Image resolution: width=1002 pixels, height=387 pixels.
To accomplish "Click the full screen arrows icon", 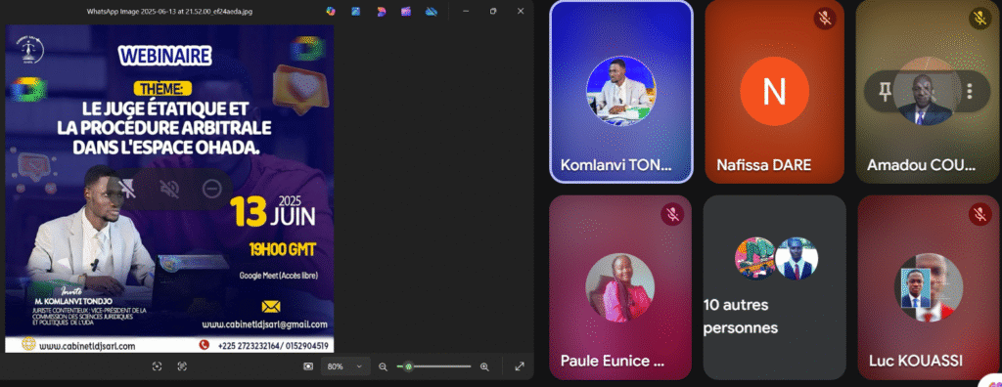I will click(x=520, y=366).
